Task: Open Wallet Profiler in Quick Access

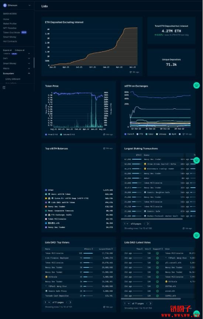Action: [x=10, y=24]
